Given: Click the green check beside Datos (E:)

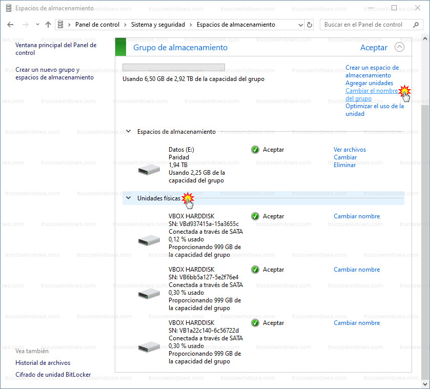Looking at the screenshot, I should pyautogui.click(x=255, y=150).
